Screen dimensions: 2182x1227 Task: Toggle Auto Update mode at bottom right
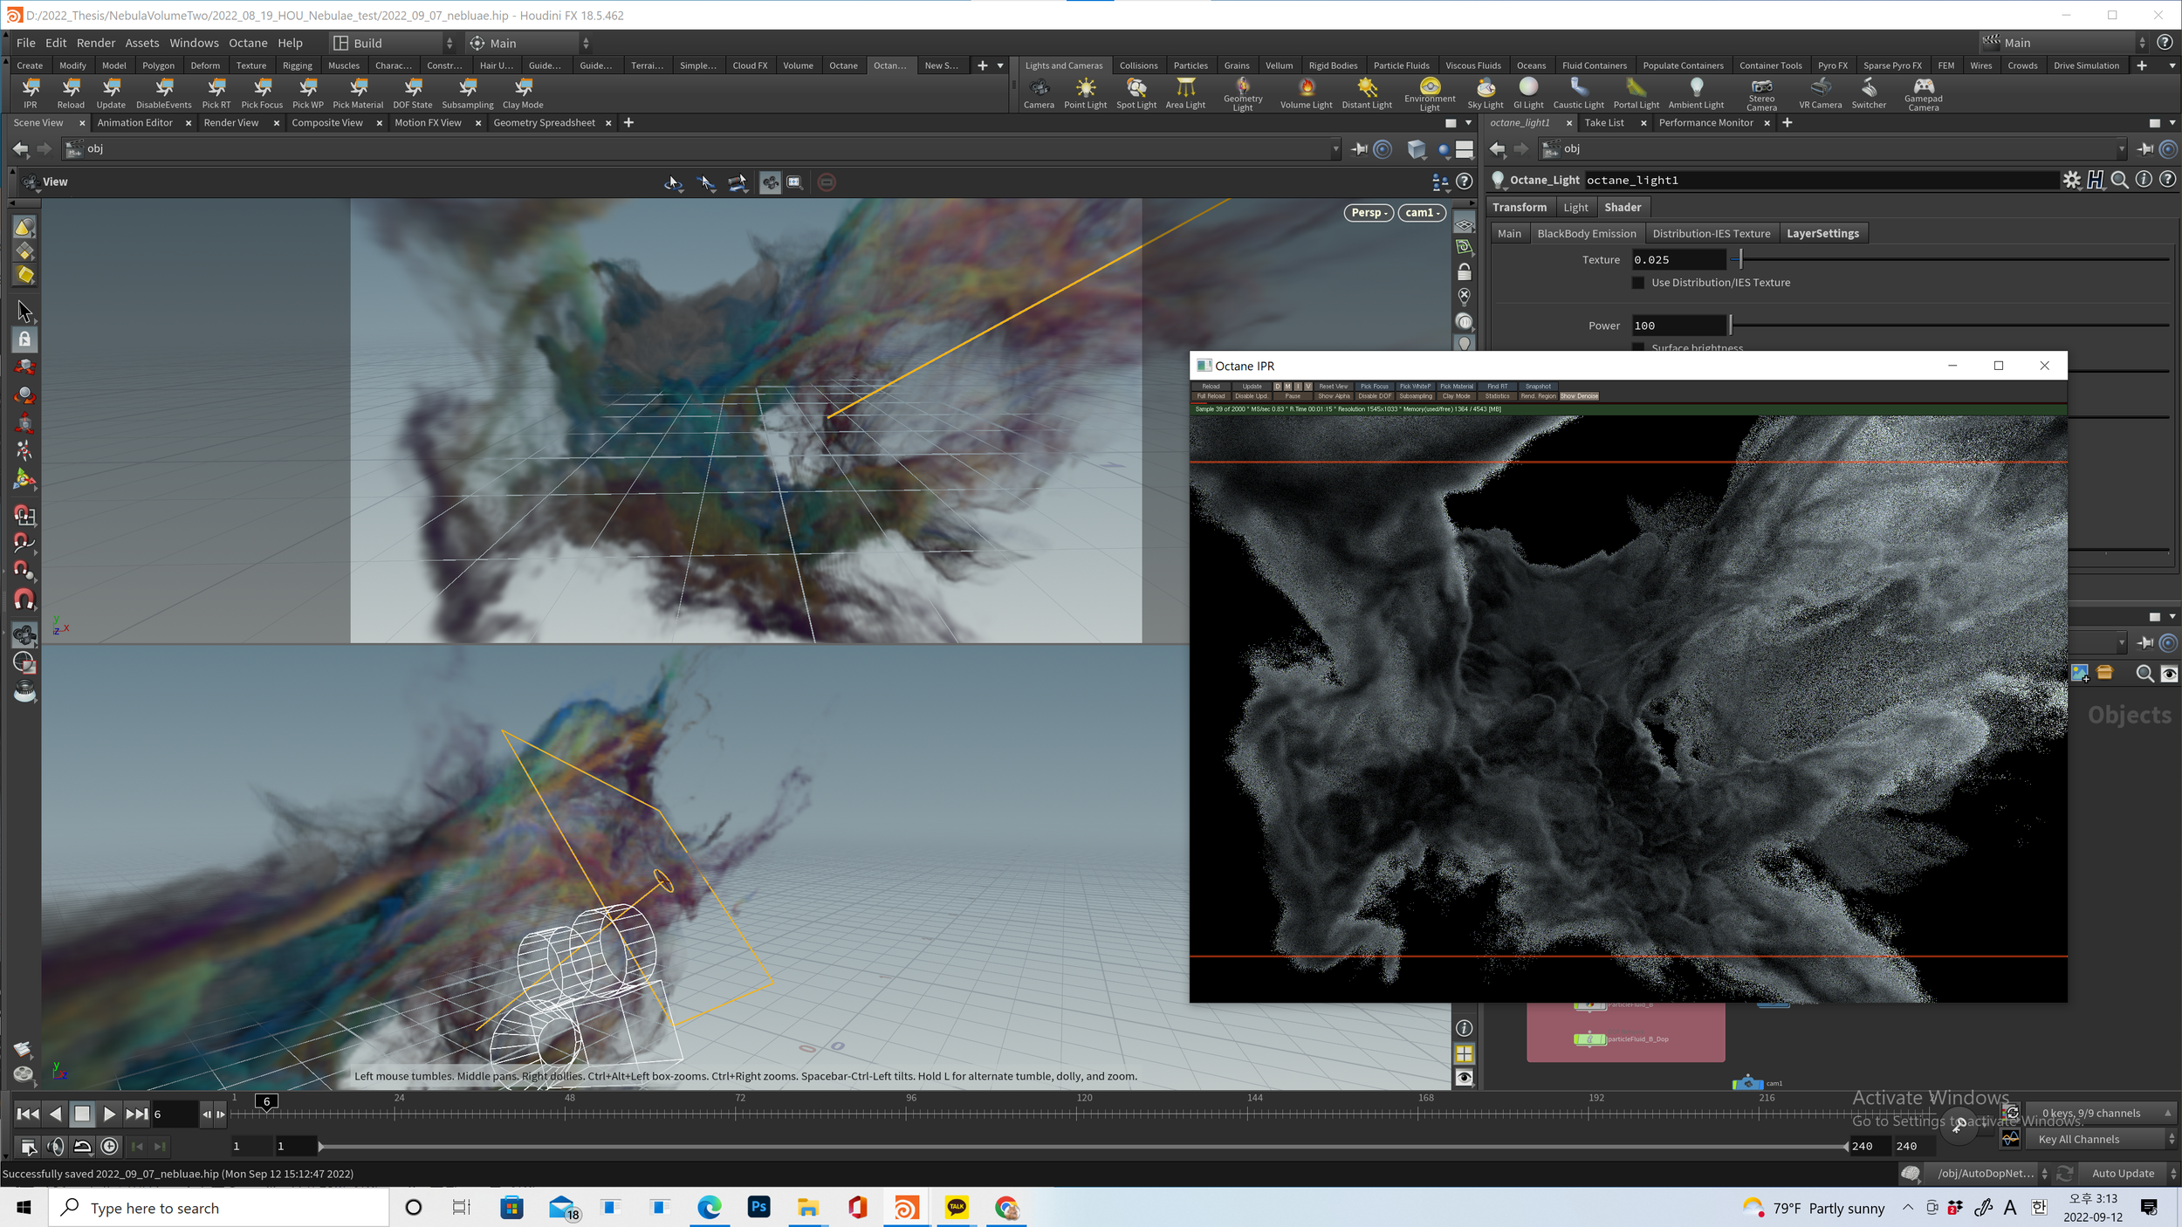click(x=2123, y=1174)
